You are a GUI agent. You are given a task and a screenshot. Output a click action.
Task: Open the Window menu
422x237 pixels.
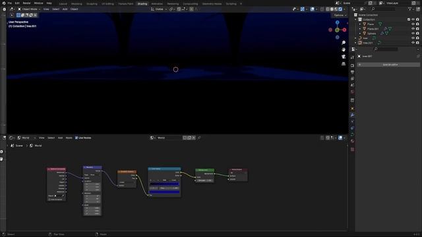pyautogui.click(x=38, y=3)
